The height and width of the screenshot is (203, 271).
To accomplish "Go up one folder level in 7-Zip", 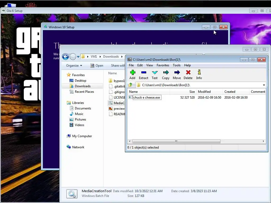I will 130,85.
